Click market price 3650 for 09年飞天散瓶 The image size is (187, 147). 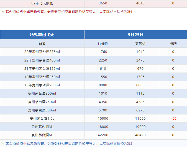click(103, 3)
